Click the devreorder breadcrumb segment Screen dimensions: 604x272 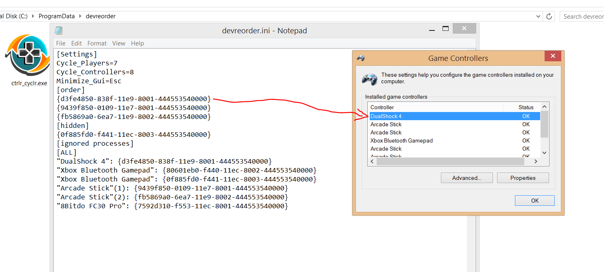point(100,16)
